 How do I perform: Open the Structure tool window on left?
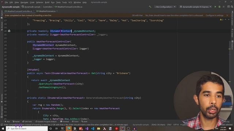pyautogui.click(x=1, y=26)
